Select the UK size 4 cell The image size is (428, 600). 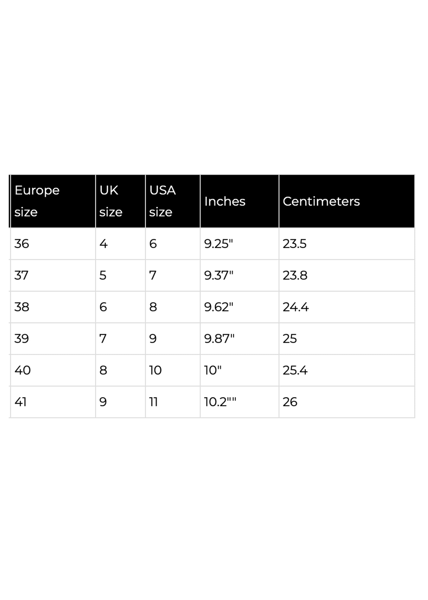pos(103,244)
